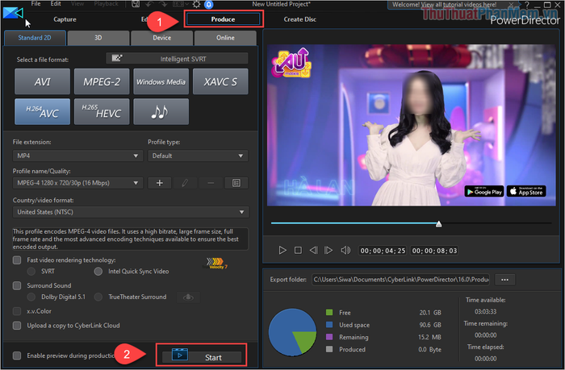Viewport: 565px width, 370px height.
Task: Click the preview seek slider handle
Action: coord(438,224)
